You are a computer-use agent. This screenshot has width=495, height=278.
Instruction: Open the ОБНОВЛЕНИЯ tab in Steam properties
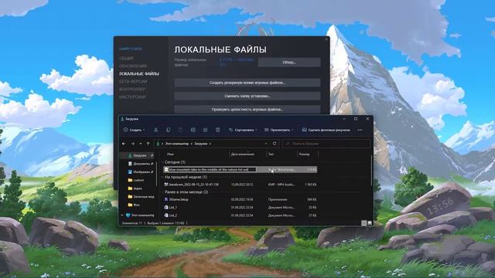pos(133,66)
